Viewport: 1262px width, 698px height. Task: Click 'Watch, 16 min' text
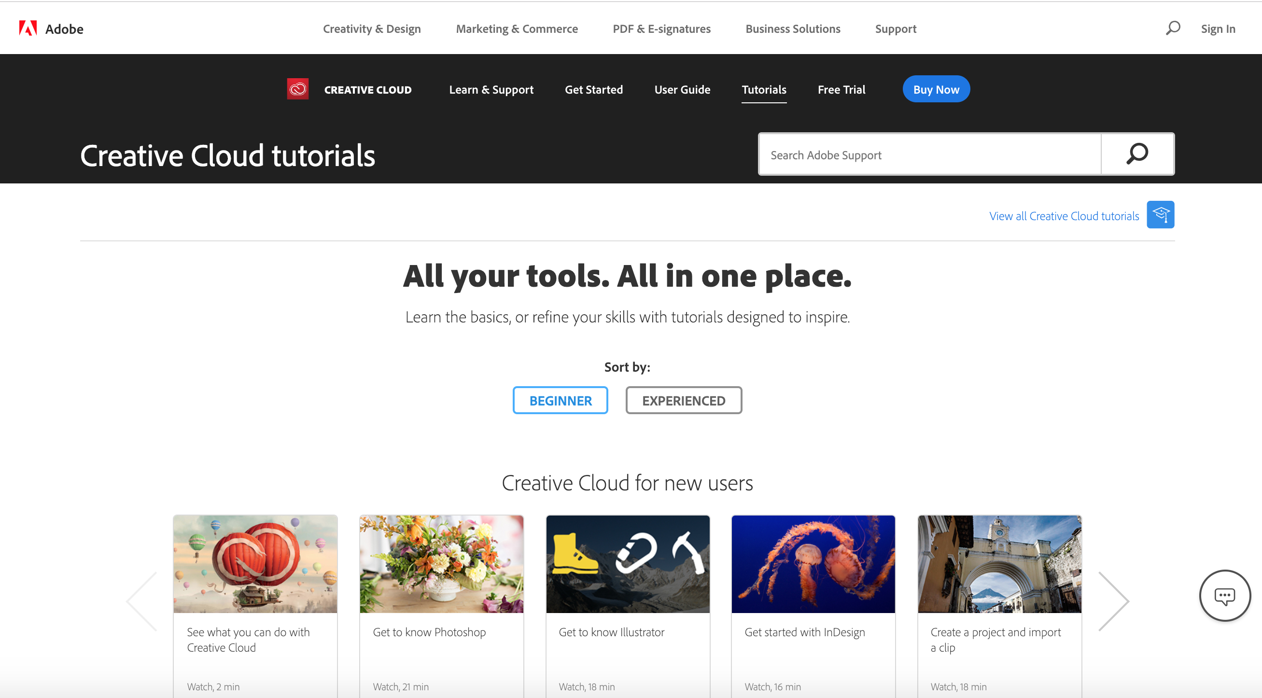coord(772,686)
